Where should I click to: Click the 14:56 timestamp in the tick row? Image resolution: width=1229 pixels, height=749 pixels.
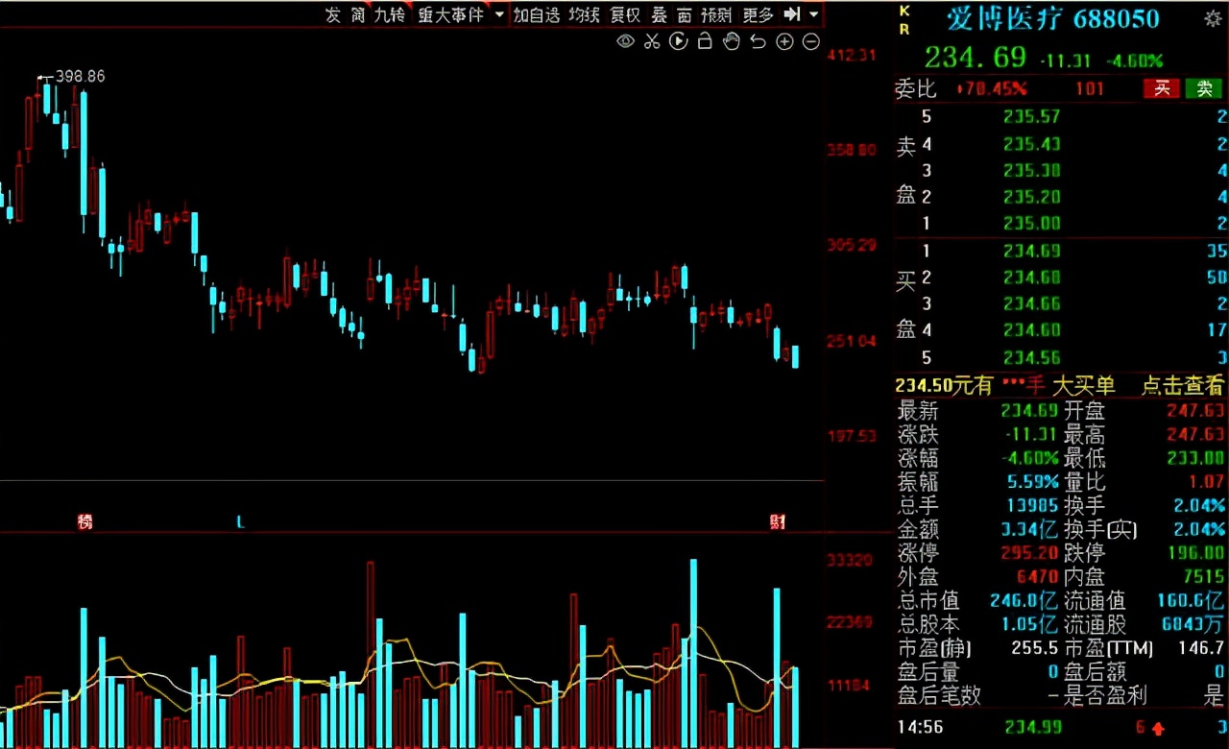[920, 727]
